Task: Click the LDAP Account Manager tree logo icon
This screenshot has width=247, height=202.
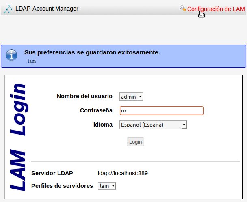Action: [x=8, y=9]
